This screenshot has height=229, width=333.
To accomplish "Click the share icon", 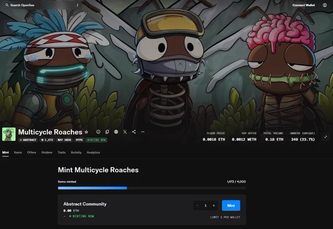I will 134,132.
